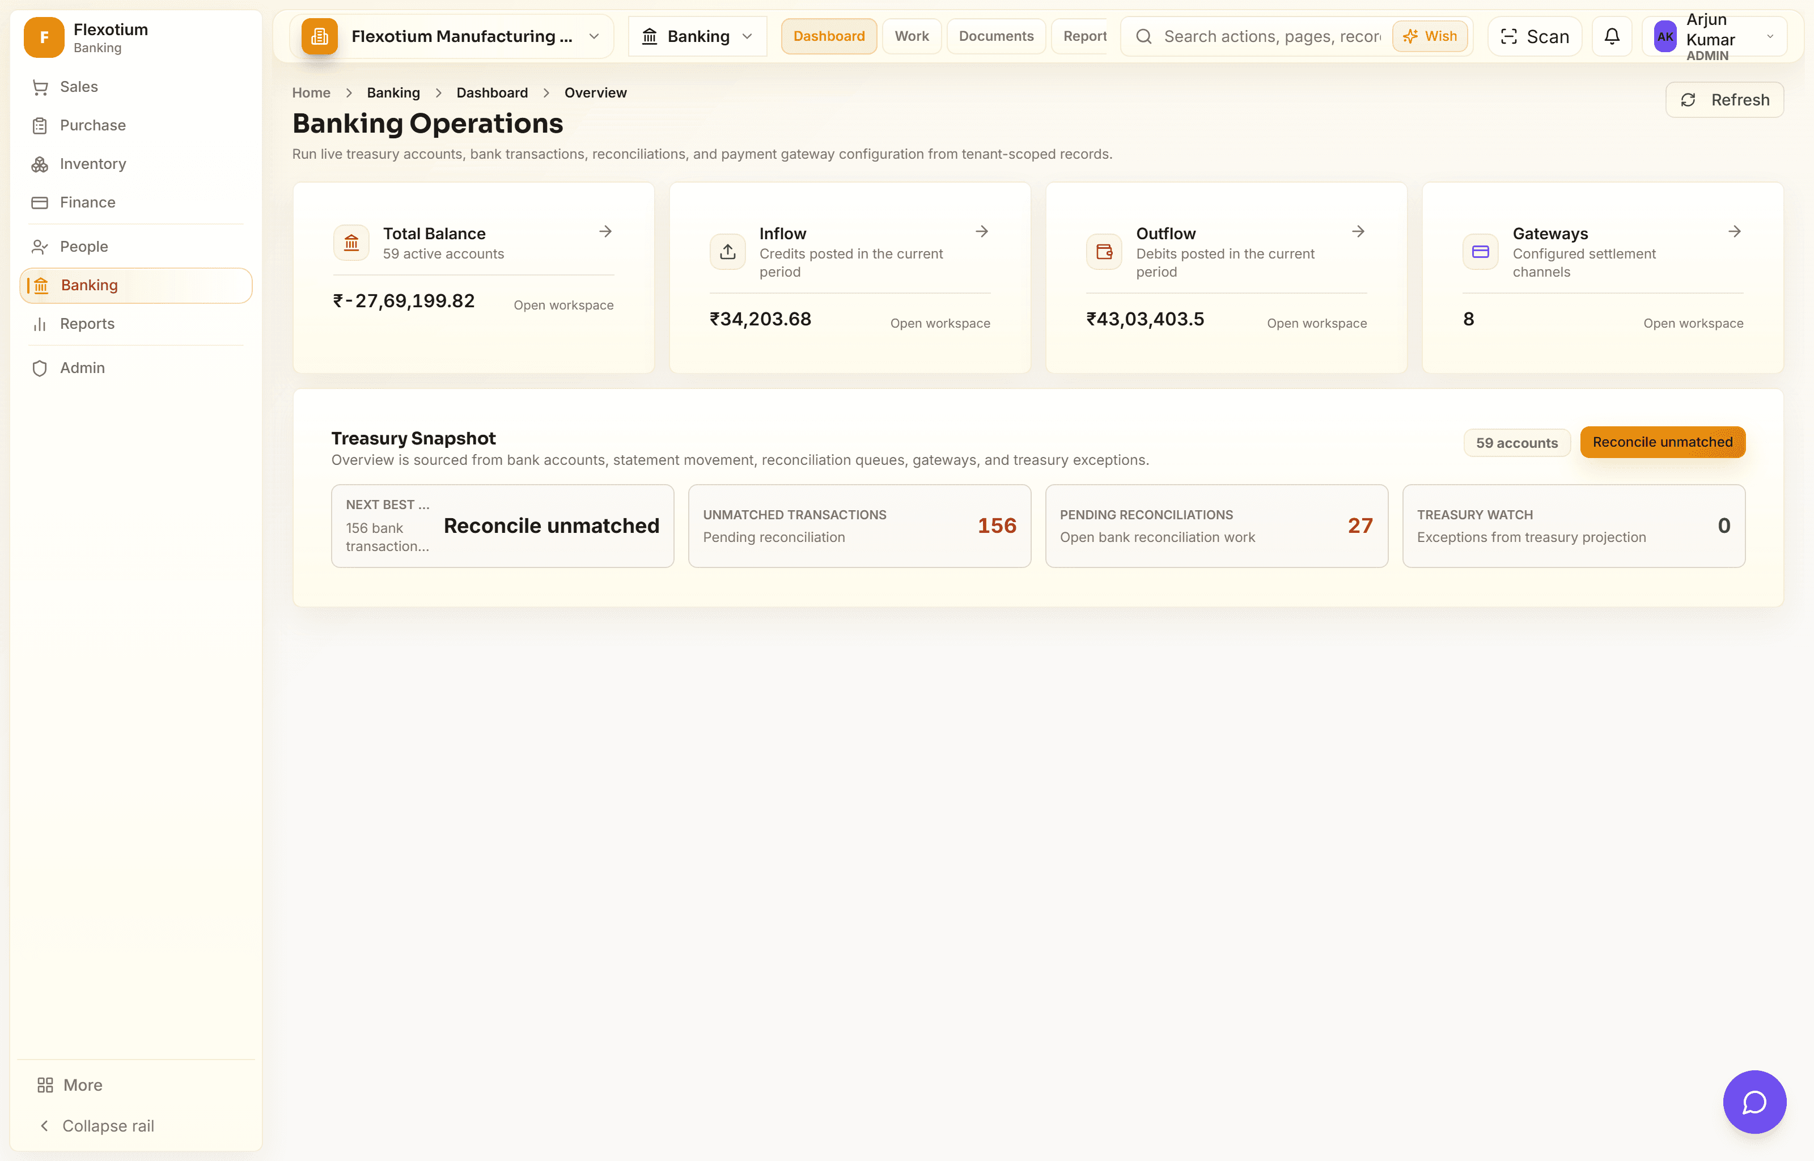
Task: Select Banking in the sidebar
Action: tap(135, 285)
